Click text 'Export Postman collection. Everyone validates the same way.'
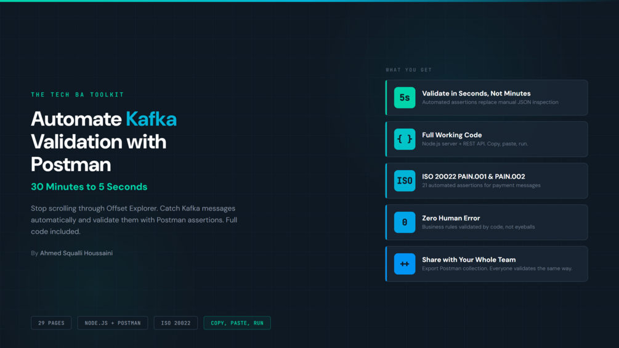 point(497,269)
